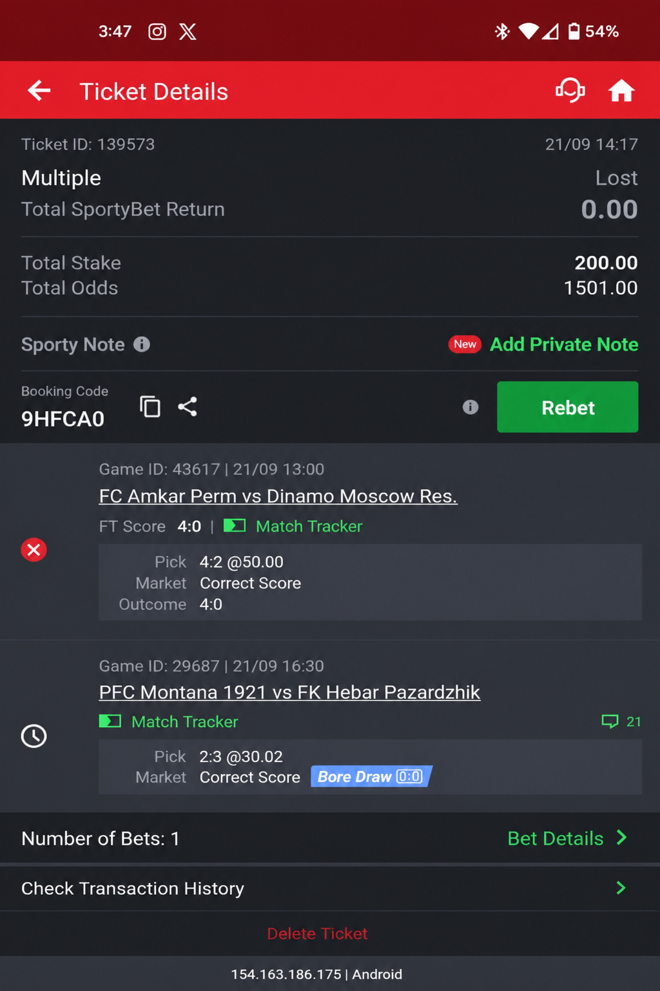Open PFC Montana 1921 vs FK Hebar Pazardzhik
Screen dimensions: 660x991
[289, 692]
